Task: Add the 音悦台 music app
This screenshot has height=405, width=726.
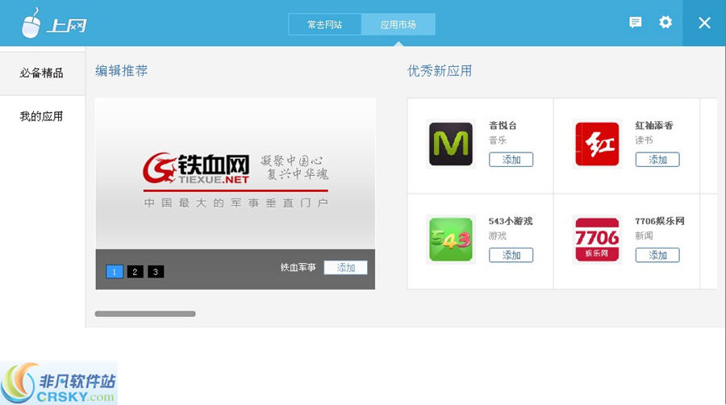Action: pyautogui.click(x=511, y=160)
